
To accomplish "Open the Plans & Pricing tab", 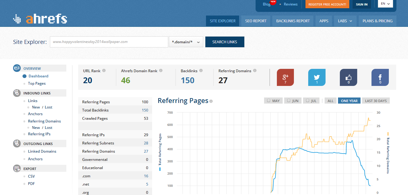I will click(x=378, y=21).
